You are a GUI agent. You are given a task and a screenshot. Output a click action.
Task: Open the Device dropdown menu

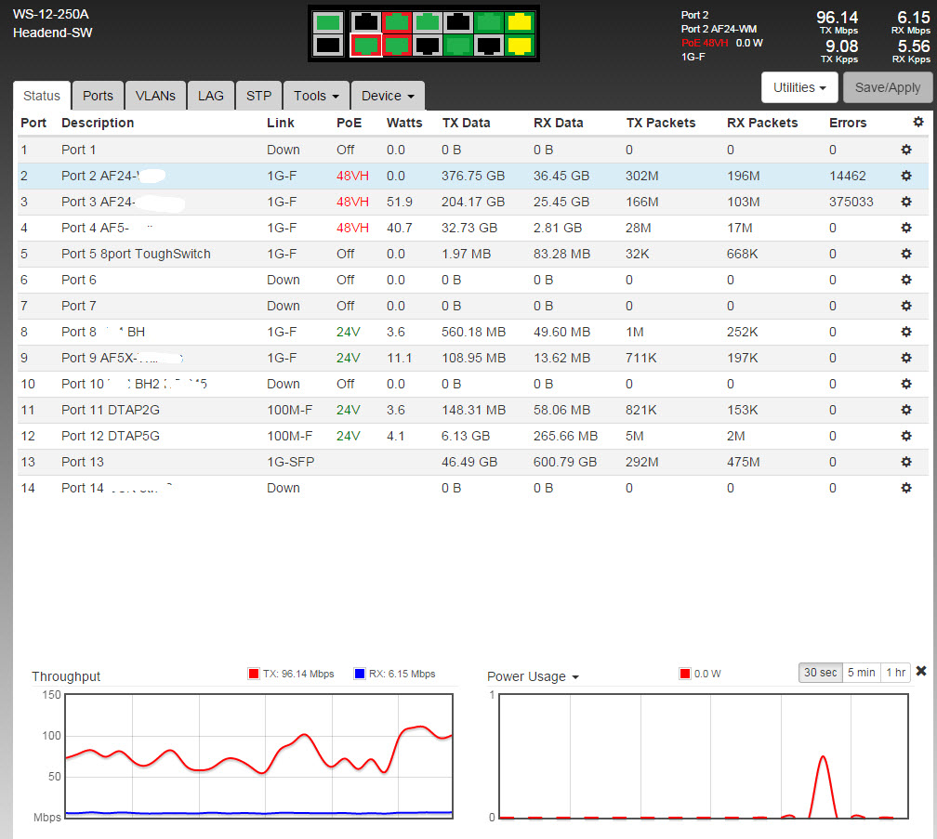388,96
